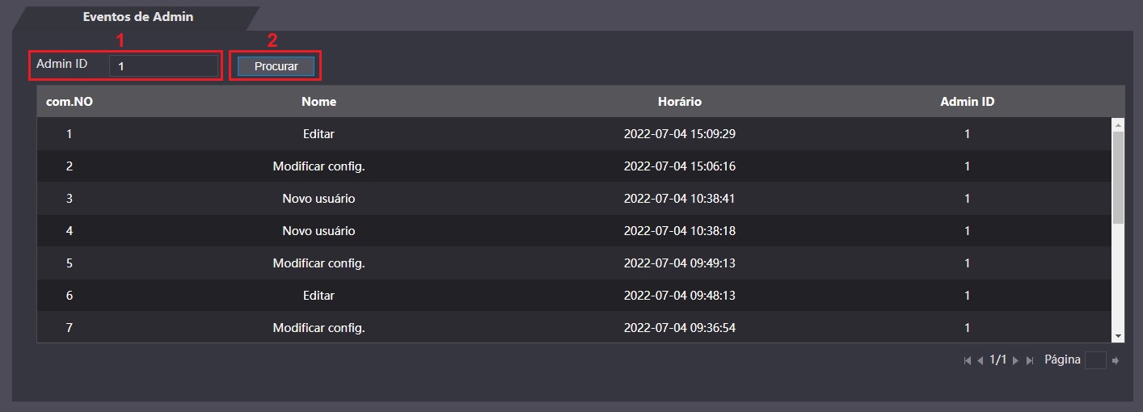Go to the first page of results
The image size is (1143, 412).
968,361
